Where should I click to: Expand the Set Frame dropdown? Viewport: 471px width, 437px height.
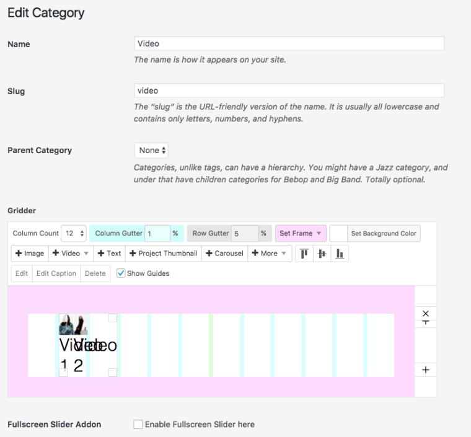301,234
